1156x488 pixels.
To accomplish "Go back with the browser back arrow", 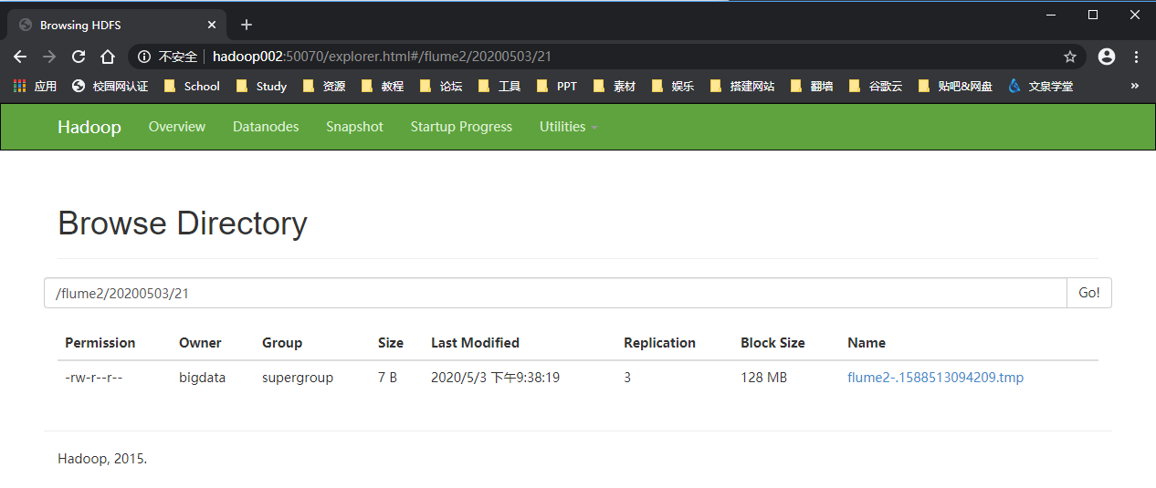I will click(x=20, y=57).
